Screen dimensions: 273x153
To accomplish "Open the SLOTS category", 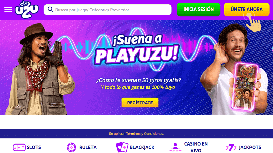I will tap(34, 147).
